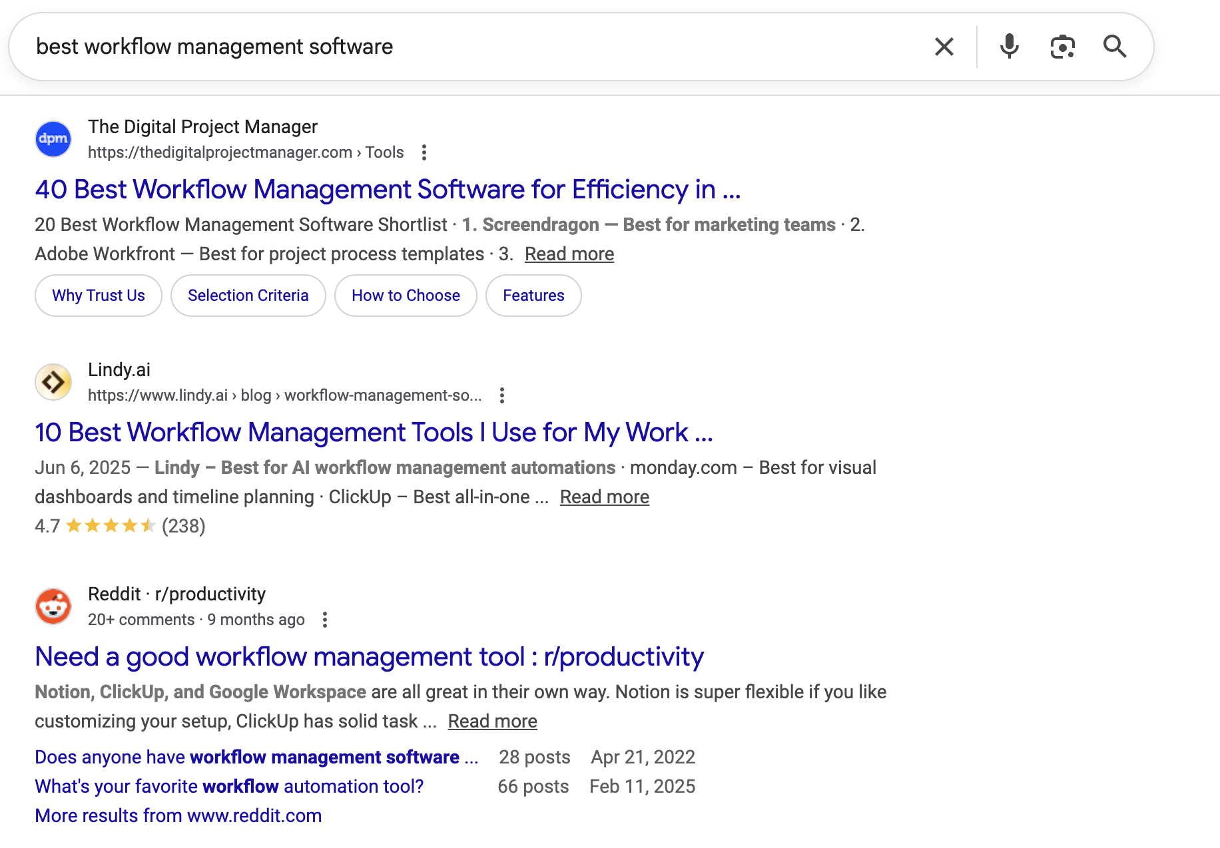Clear the search query with the X icon
Image resolution: width=1220 pixels, height=848 pixels.
(x=944, y=47)
